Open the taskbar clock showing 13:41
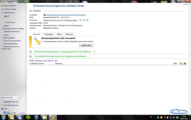 pyautogui.click(x=184, y=118)
